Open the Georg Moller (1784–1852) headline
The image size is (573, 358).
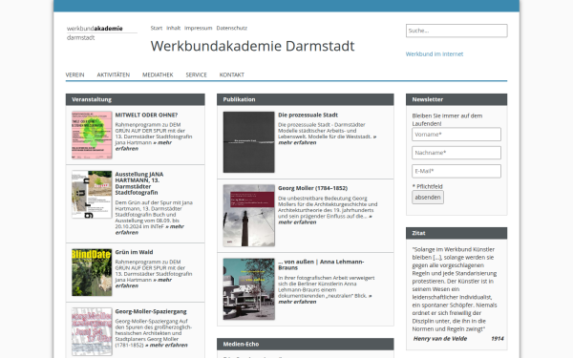click(x=313, y=188)
